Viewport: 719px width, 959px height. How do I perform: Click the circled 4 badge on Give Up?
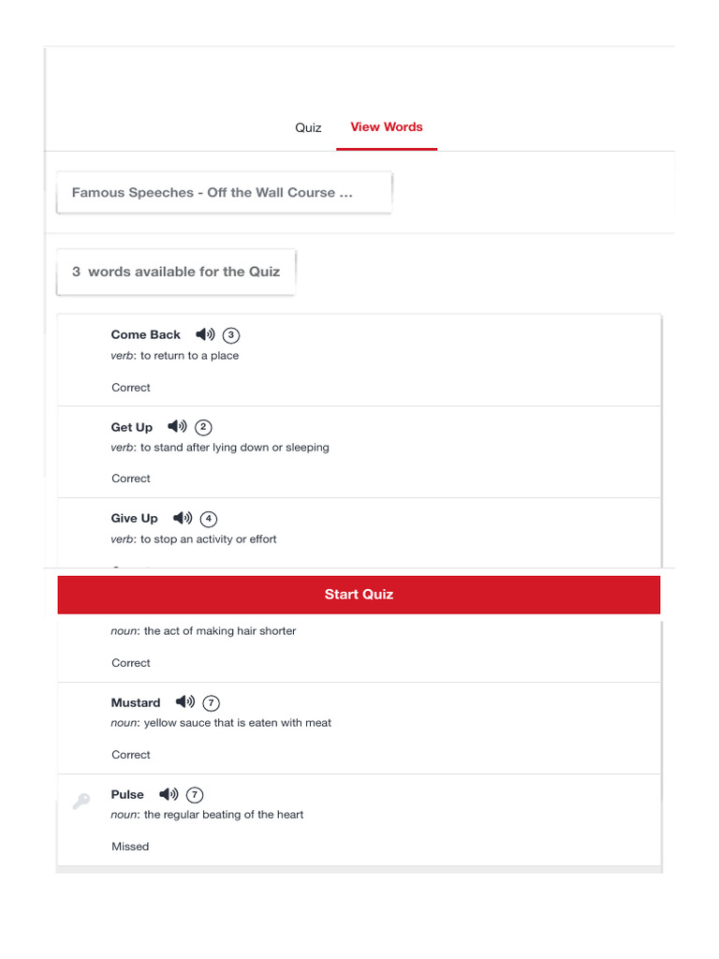point(209,519)
